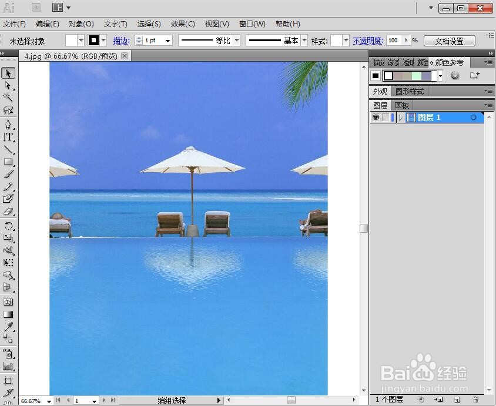496x406 pixels.
Task: Delete selection trash icon in Layers panel
Action: pos(475,400)
